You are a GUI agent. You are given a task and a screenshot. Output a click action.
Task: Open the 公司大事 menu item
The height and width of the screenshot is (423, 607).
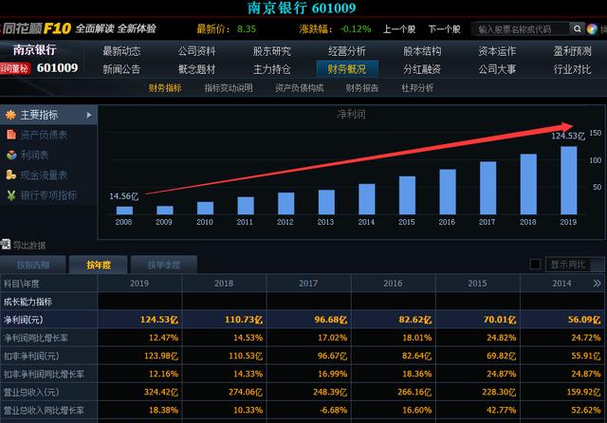pos(497,69)
